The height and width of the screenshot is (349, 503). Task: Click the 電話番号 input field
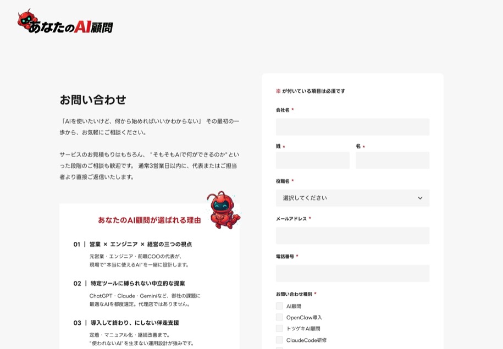pyautogui.click(x=352, y=273)
